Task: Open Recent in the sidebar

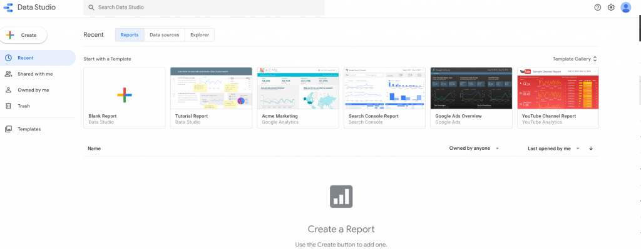Action: click(38, 58)
